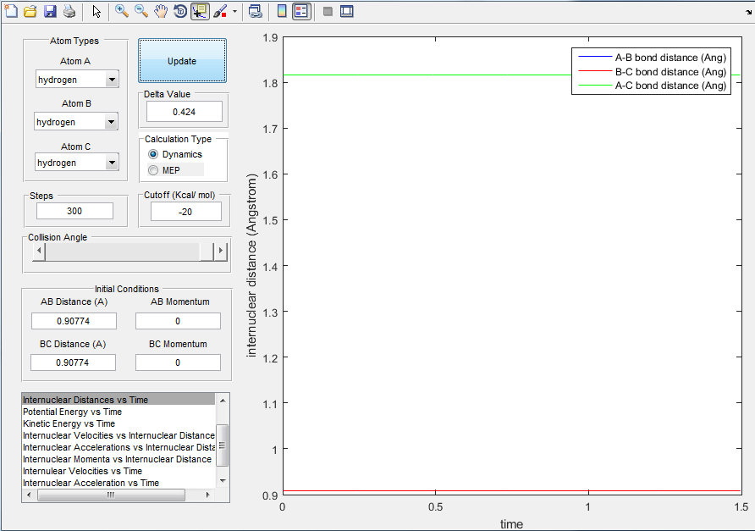Select the MEP calculation type
The width and height of the screenshot is (755, 531).
(164, 170)
